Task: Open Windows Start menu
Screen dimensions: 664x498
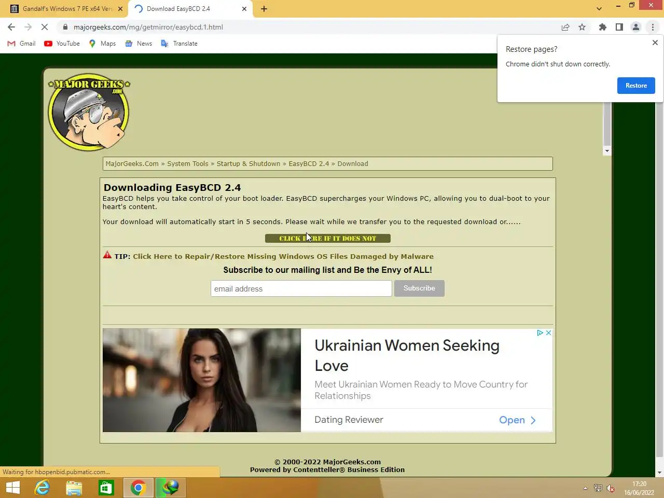Action: [x=13, y=488]
